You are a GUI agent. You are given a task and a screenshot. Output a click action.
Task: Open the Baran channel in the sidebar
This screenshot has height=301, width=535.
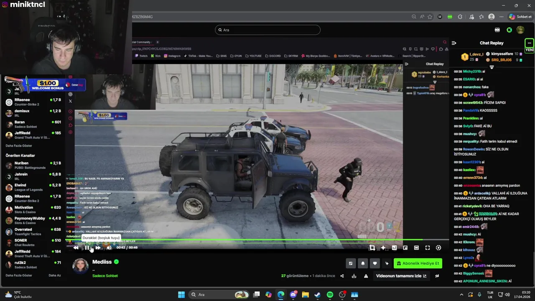coord(33,124)
